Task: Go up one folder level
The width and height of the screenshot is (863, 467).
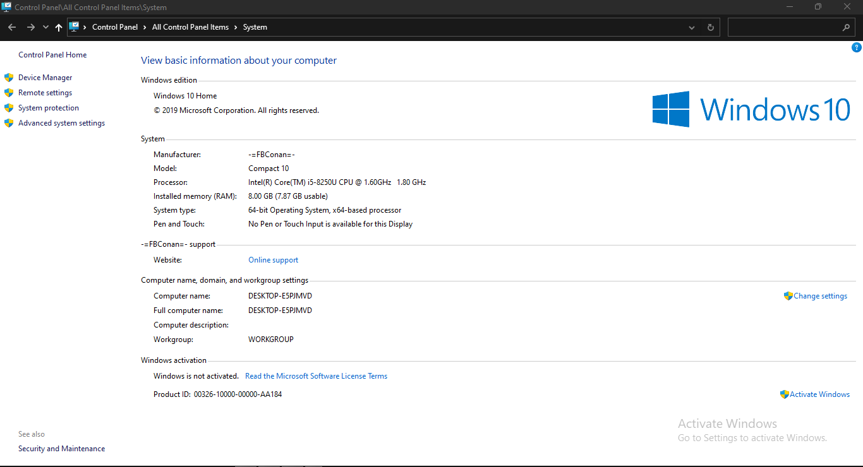Action: (x=59, y=27)
